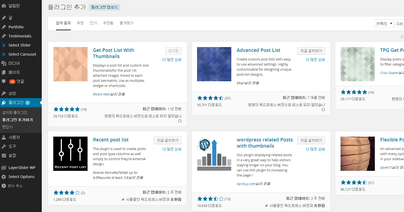Click the Select Options gear icon
The width and height of the screenshot is (404, 212).
(x=4, y=177)
